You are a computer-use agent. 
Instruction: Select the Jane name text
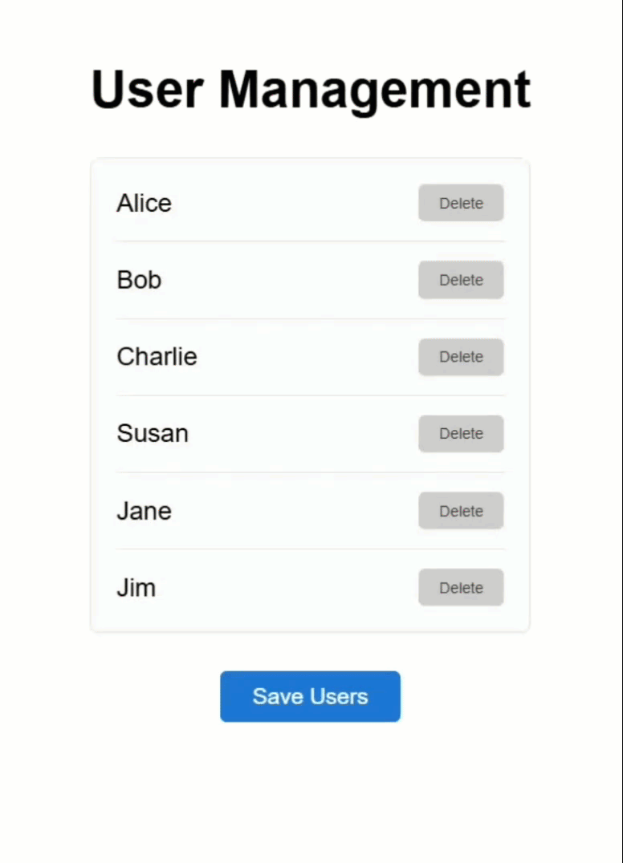pos(144,511)
